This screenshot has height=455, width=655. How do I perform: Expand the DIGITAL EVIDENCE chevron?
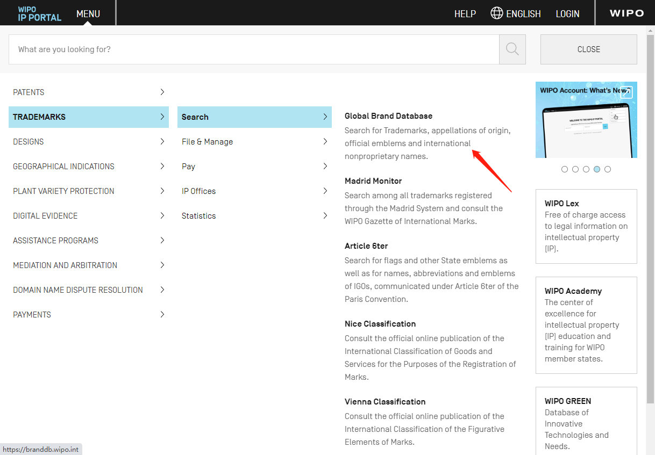pyautogui.click(x=162, y=215)
